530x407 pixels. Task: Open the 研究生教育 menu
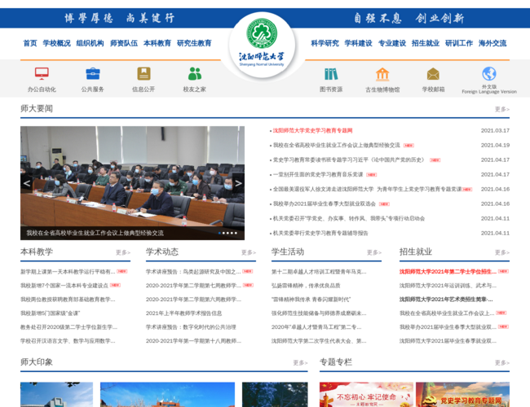(x=194, y=43)
